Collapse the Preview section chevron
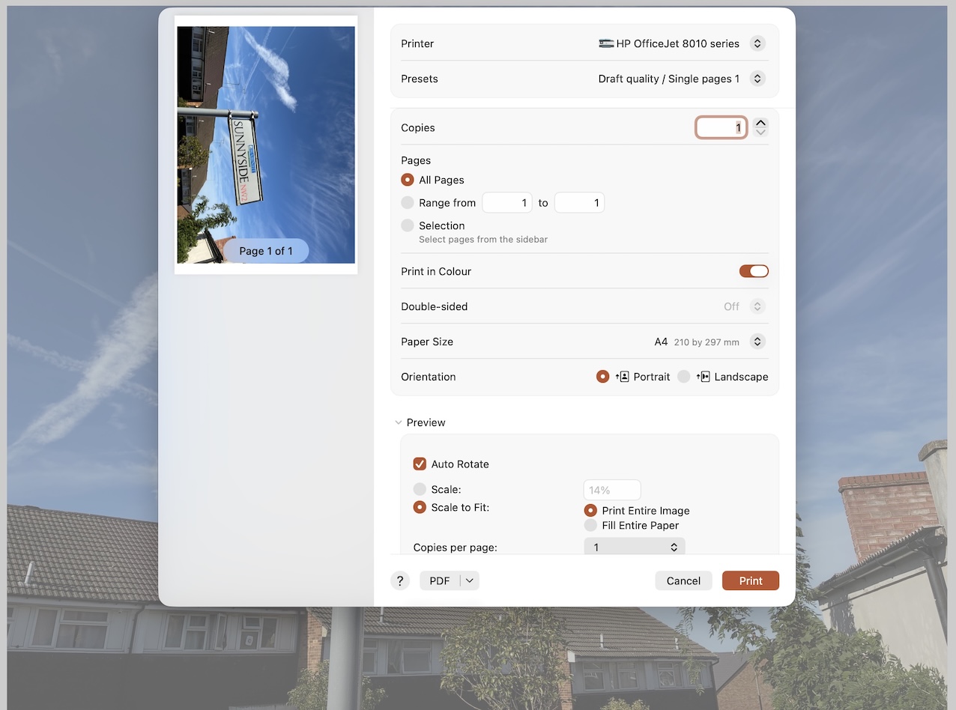 pos(399,422)
